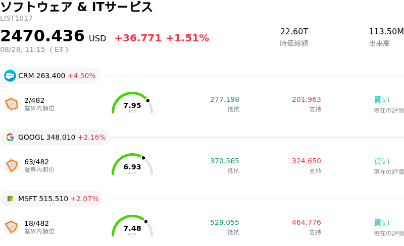Select the 7.48 score gauge for MSFT

[132, 226]
